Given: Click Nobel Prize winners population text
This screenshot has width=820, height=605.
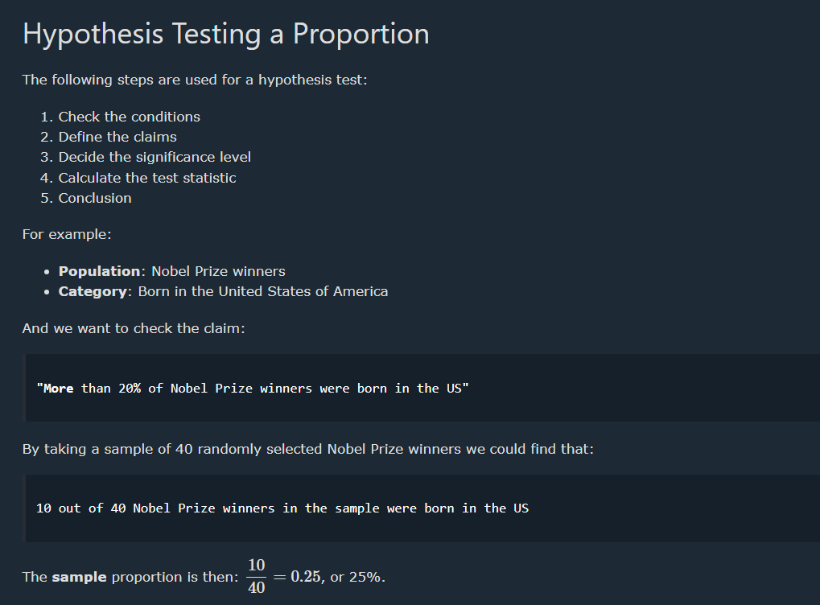Looking at the screenshot, I should pyautogui.click(x=218, y=271).
